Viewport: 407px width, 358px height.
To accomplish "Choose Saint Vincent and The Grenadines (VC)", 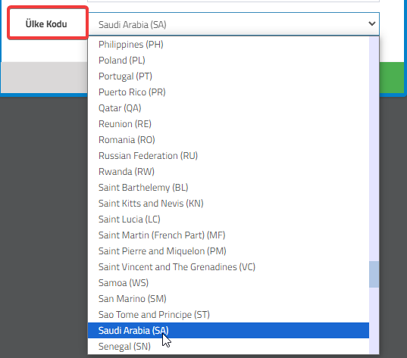I will [x=228, y=267].
